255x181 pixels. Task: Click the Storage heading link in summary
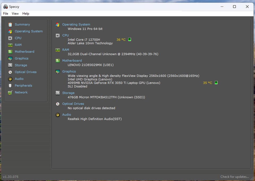click(68, 93)
